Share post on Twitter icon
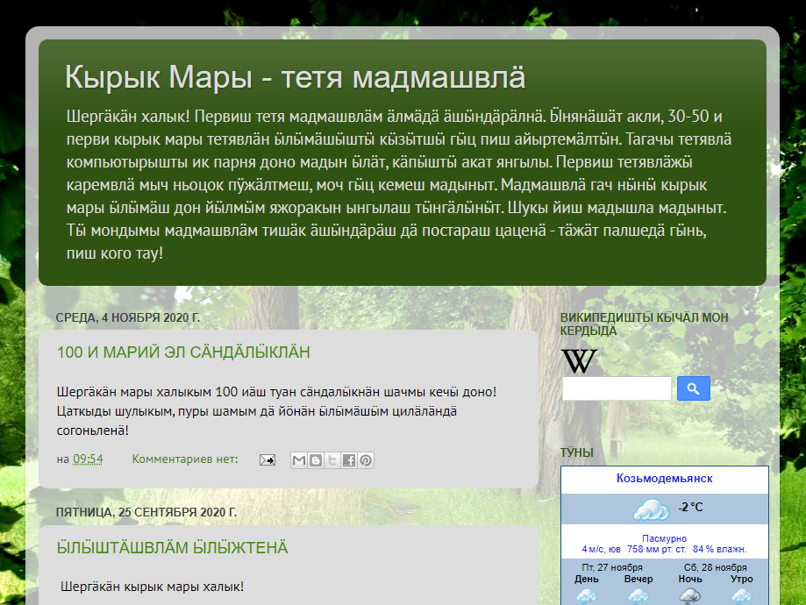806x605 pixels. [x=332, y=459]
